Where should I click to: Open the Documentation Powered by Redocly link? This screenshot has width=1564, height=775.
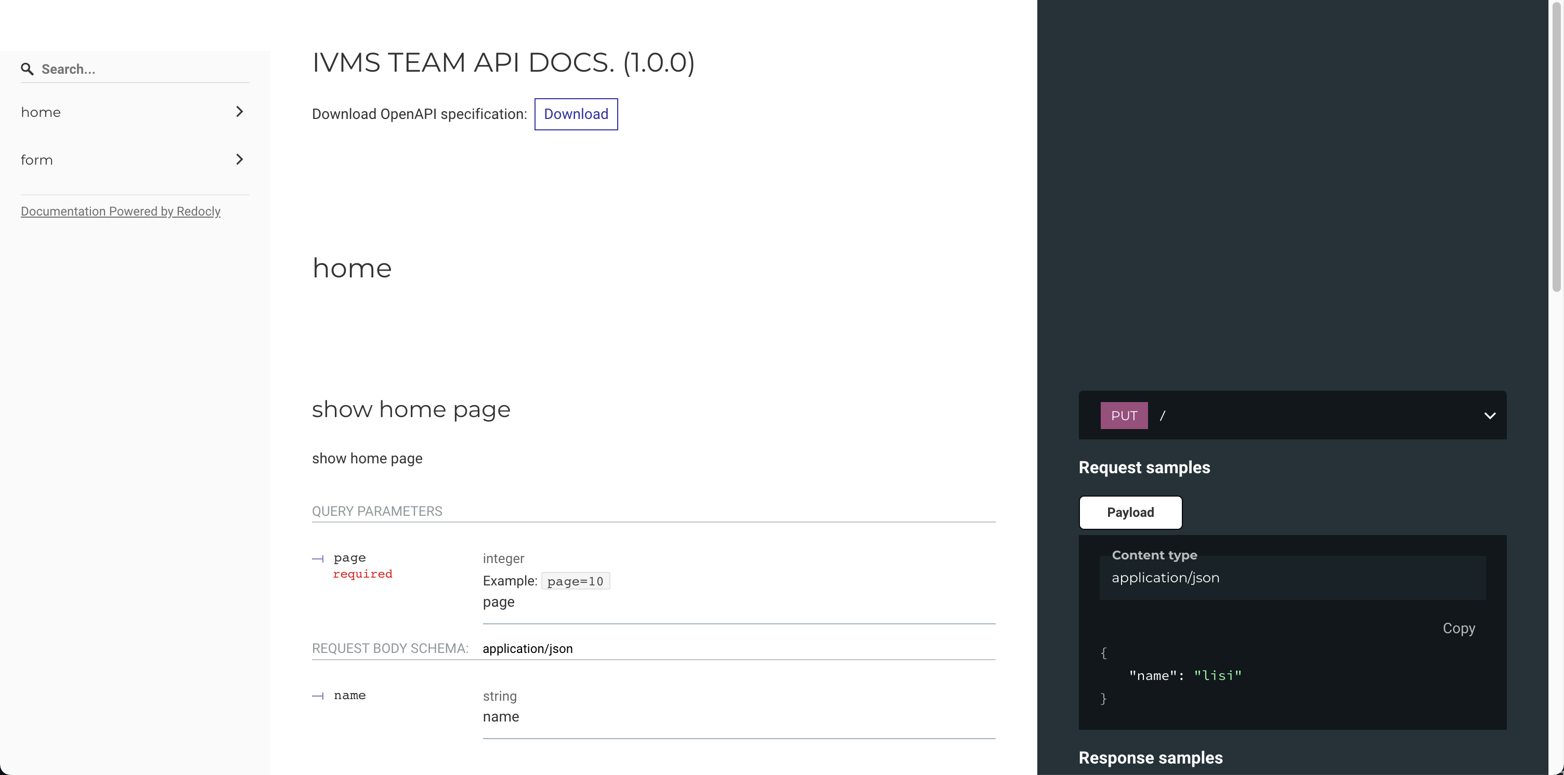tap(120, 211)
